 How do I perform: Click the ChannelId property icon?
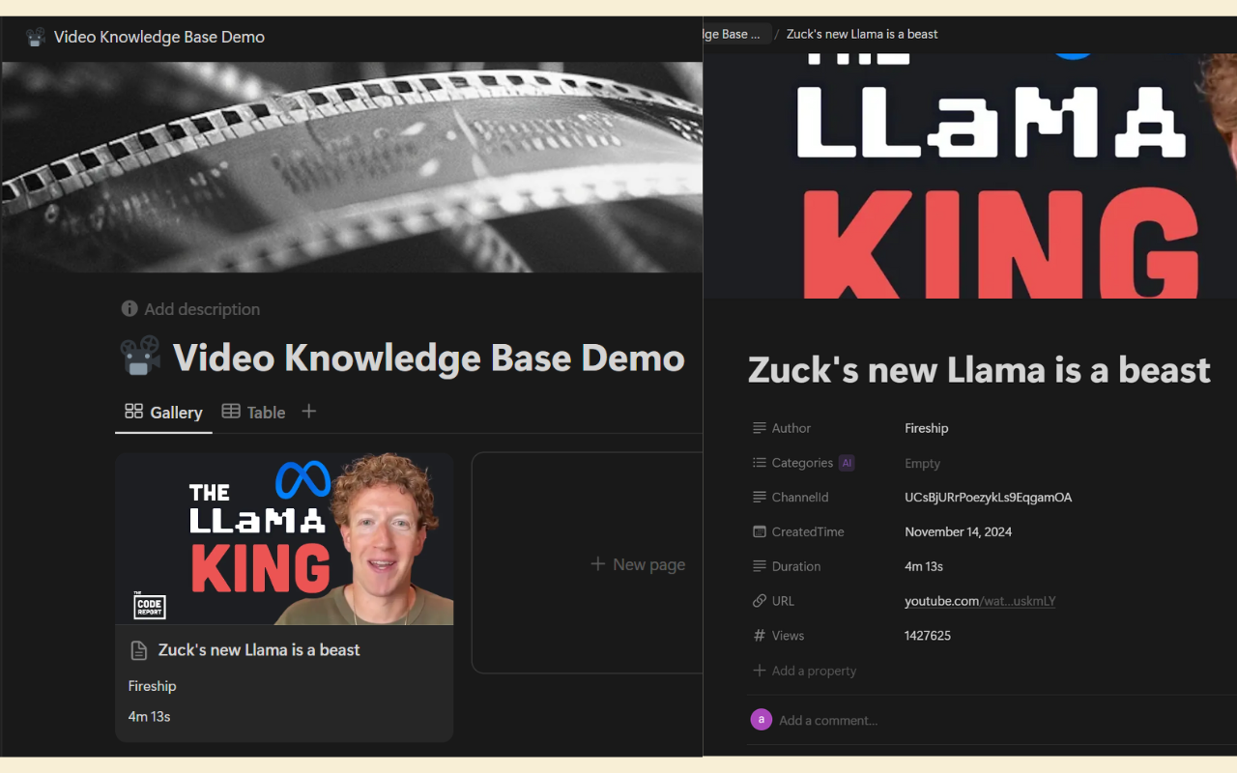tap(760, 498)
